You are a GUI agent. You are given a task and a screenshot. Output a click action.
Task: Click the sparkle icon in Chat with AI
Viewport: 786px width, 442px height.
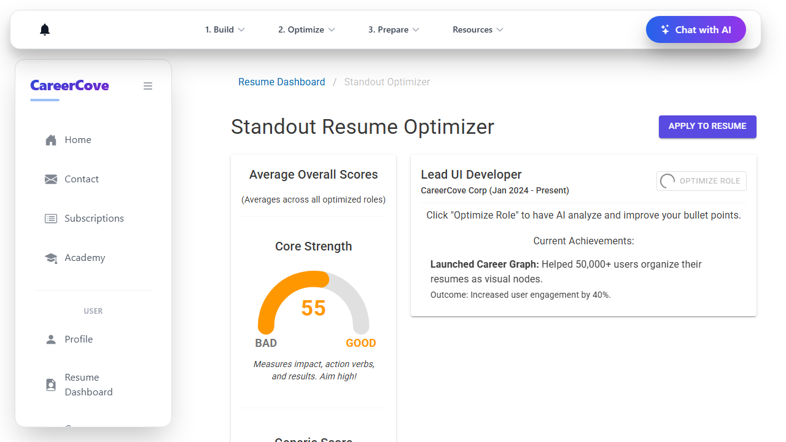coord(665,29)
